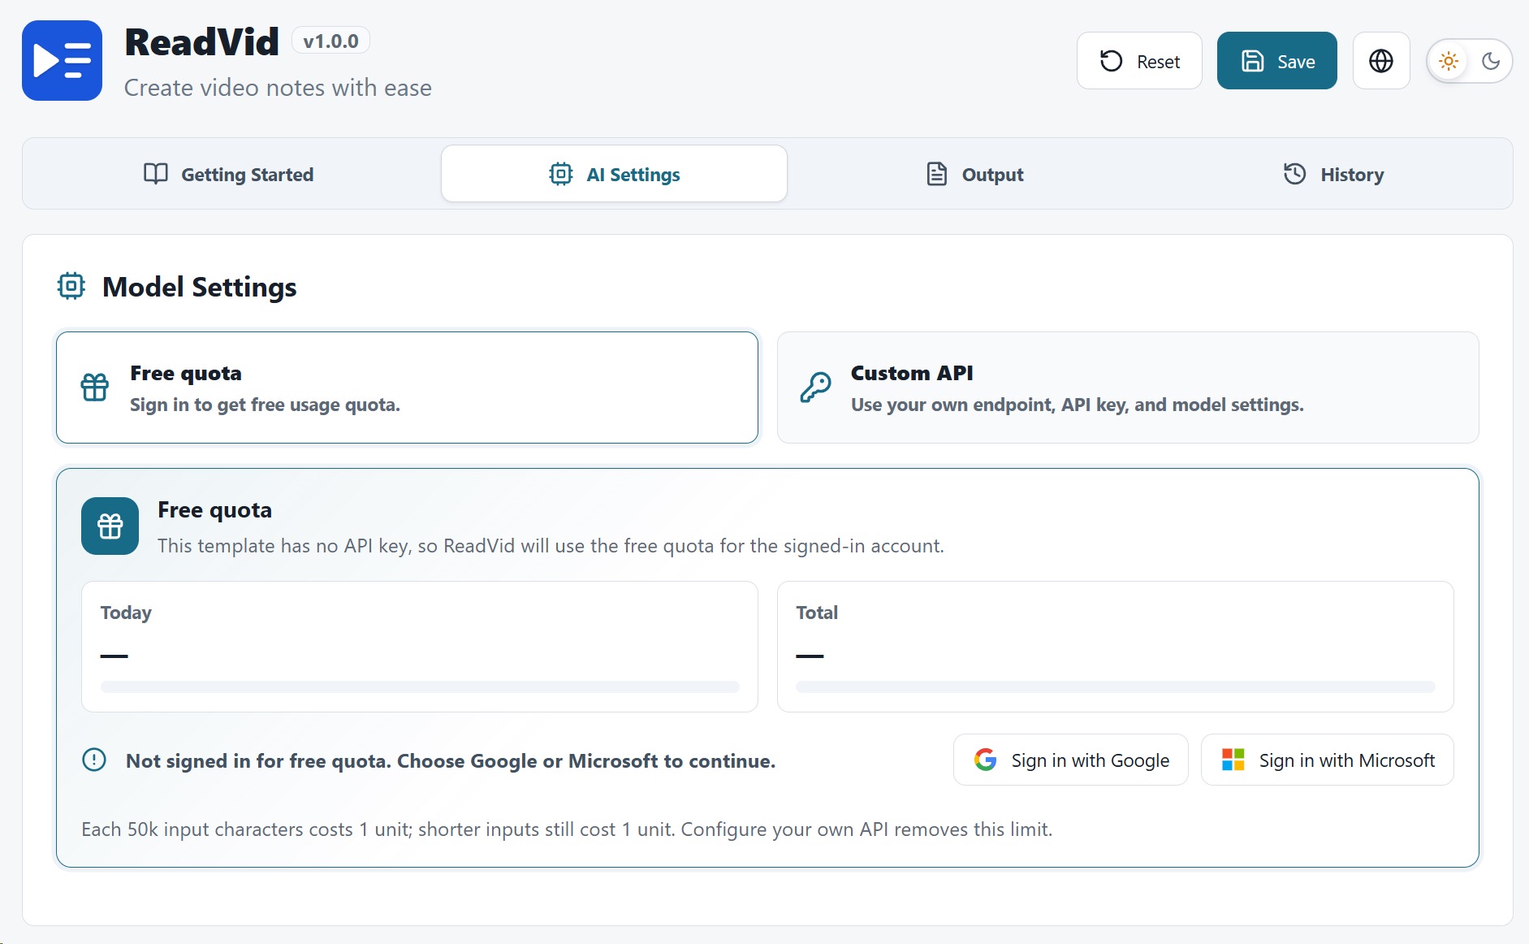This screenshot has width=1529, height=944.
Task: Click the Getting Started book icon
Action: pyautogui.click(x=156, y=174)
